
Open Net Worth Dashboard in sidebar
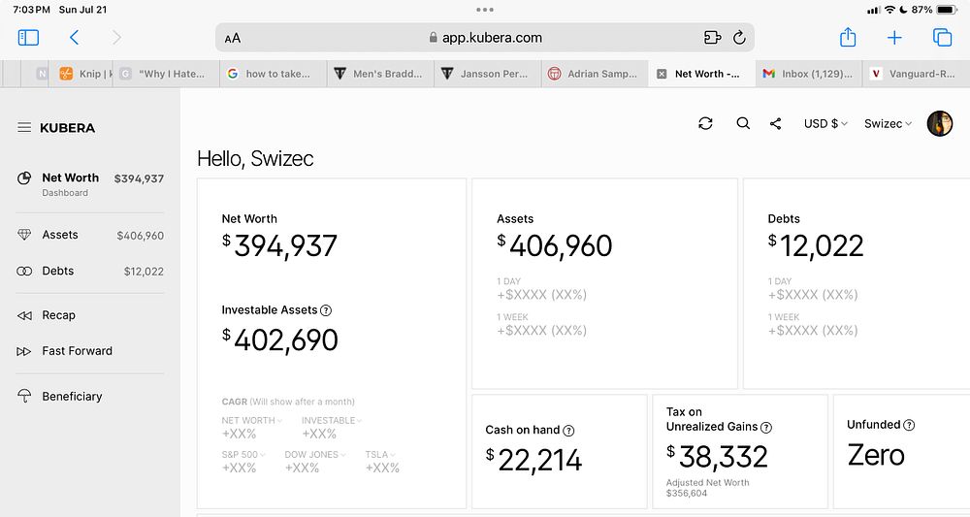click(x=90, y=184)
